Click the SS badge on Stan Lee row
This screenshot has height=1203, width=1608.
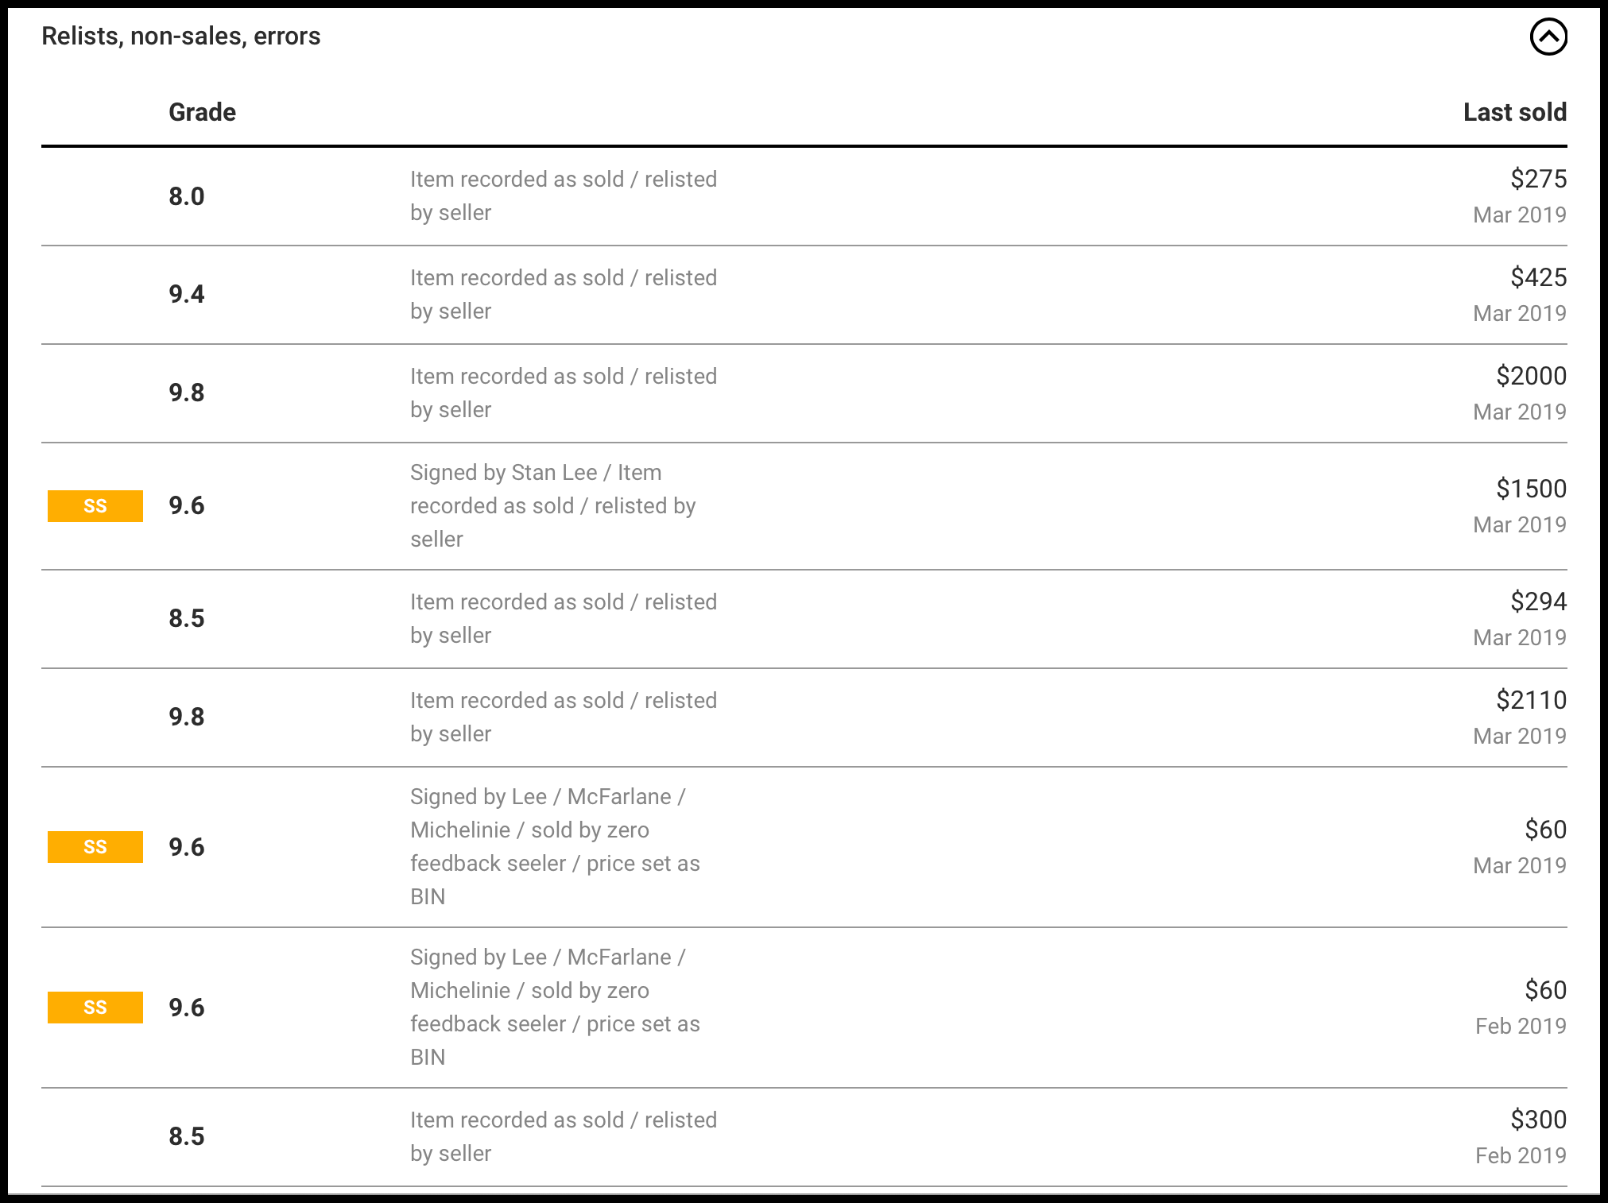[x=95, y=506]
